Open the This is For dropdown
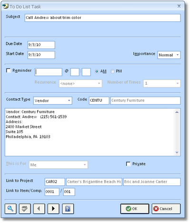 [59, 165]
